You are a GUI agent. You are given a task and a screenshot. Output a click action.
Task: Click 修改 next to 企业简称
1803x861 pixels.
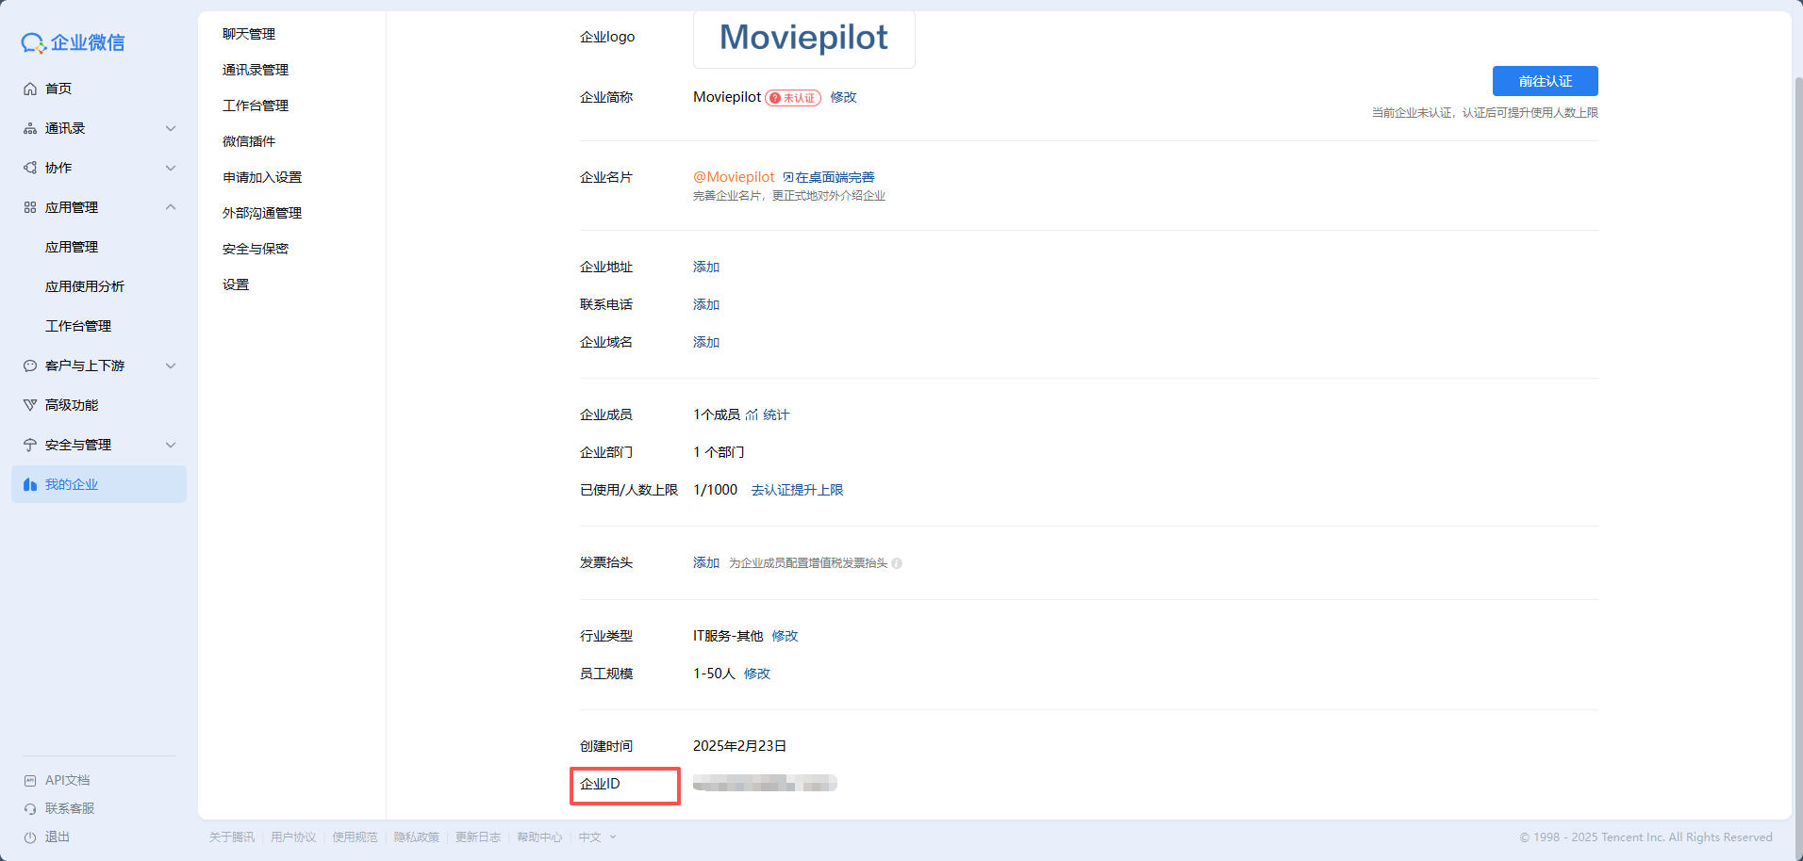843,97
